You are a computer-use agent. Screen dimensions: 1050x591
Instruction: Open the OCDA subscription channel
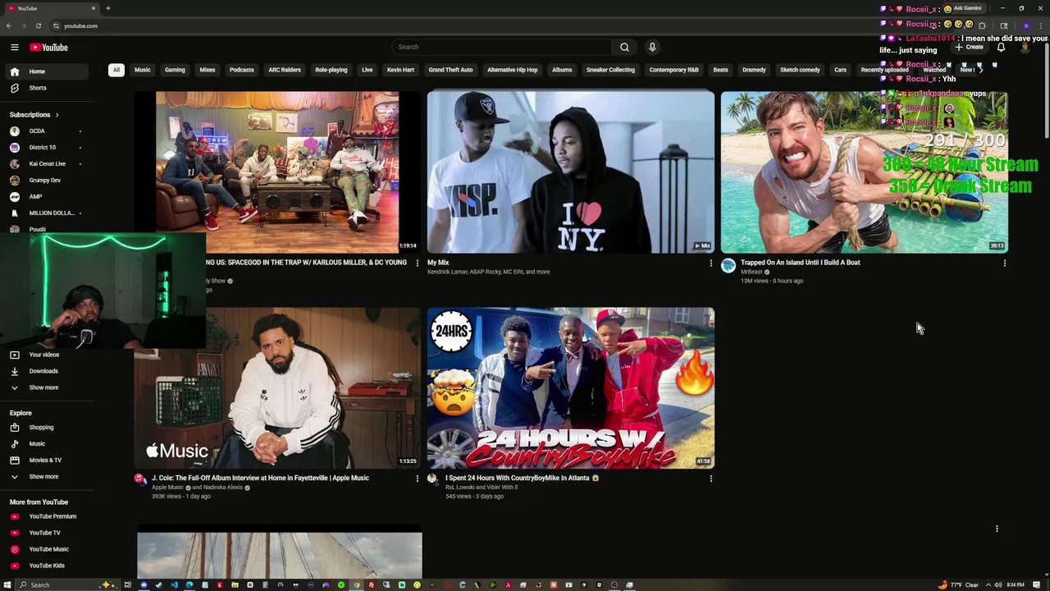(47, 131)
